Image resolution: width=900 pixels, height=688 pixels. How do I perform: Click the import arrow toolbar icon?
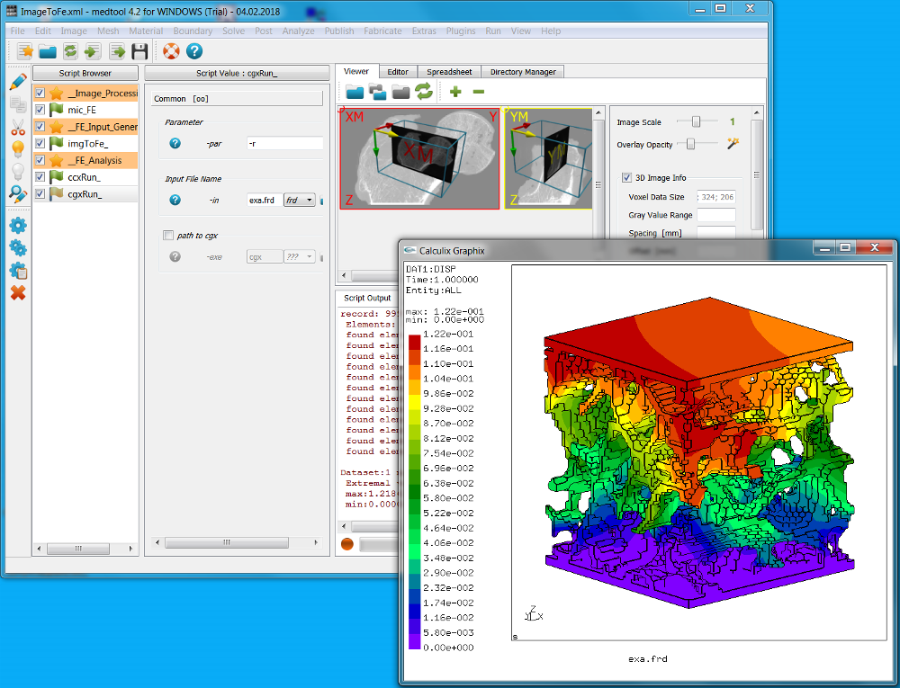coord(93,51)
